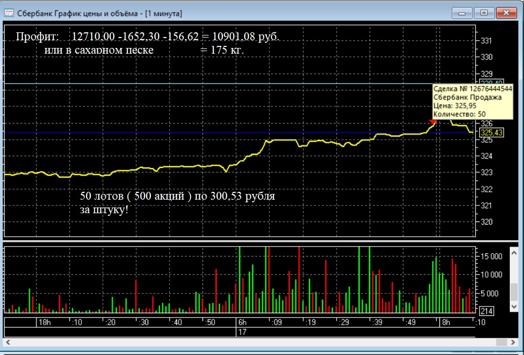Click the :39 time axis label

[377, 323]
